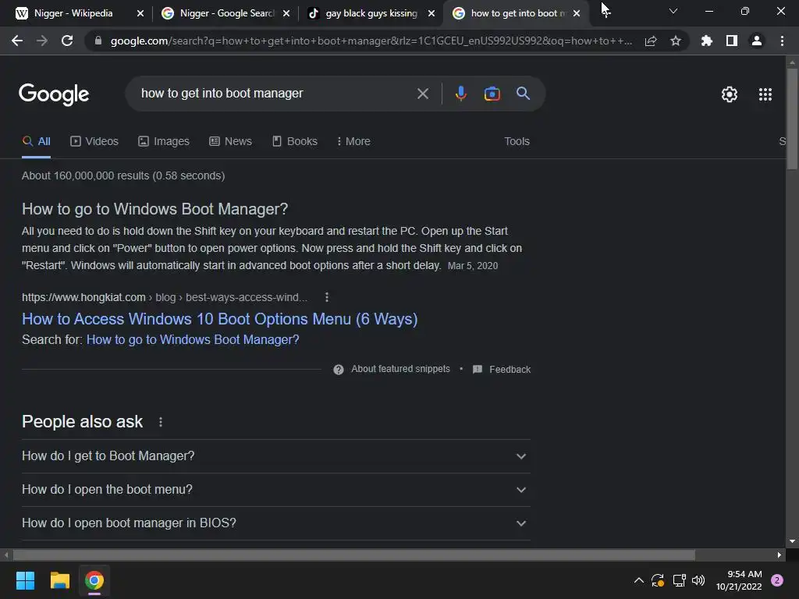Open File Explorer from taskbar
The width and height of the screenshot is (799, 599).
pyautogui.click(x=59, y=580)
